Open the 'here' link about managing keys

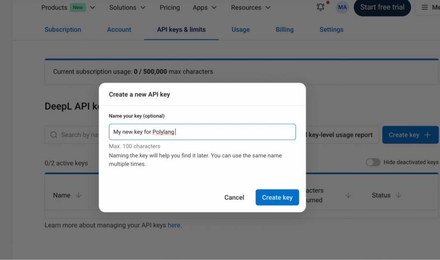coord(174,225)
